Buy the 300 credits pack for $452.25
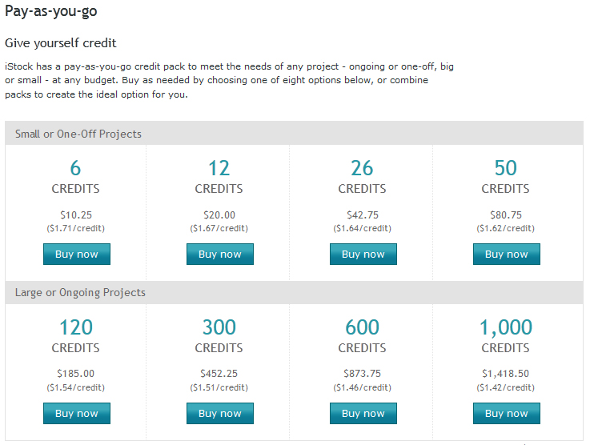This screenshot has height=445, width=590. (220, 414)
